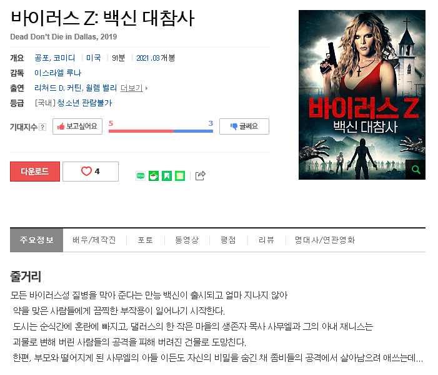Vote 보고싶어요 thumbs-up button
The height and width of the screenshot is (375, 438).
click(x=77, y=126)
